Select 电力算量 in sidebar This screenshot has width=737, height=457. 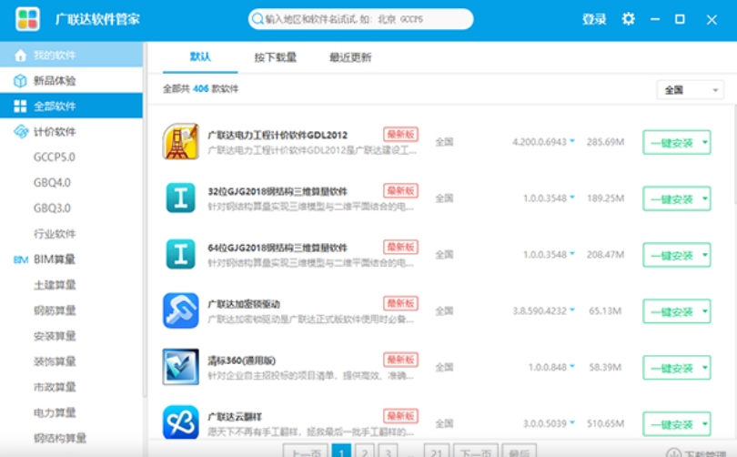click(55, 412)
